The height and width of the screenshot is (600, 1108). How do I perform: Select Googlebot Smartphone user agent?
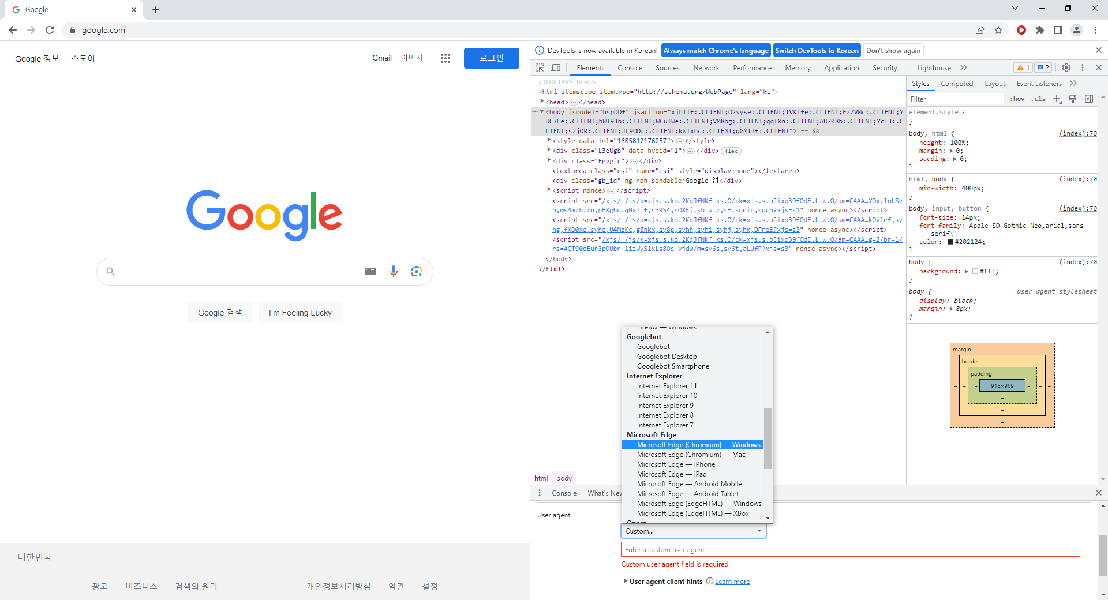pos(673,366)
